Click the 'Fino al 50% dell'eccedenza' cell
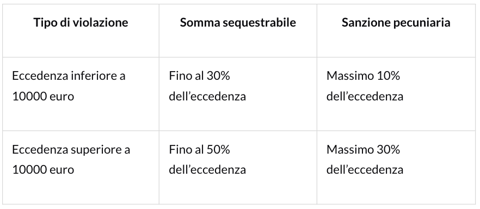The height and width of the screenshot is (209, 480). tap(238, 167)
